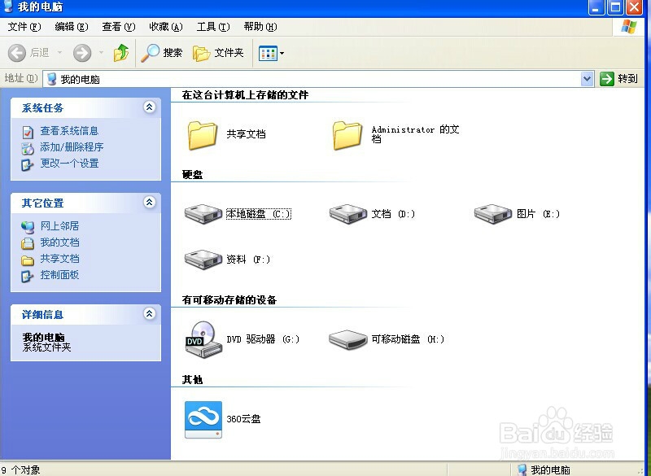
Task: Select DVD 驱动器 (G:) icon
Action: tap(203, 339)
